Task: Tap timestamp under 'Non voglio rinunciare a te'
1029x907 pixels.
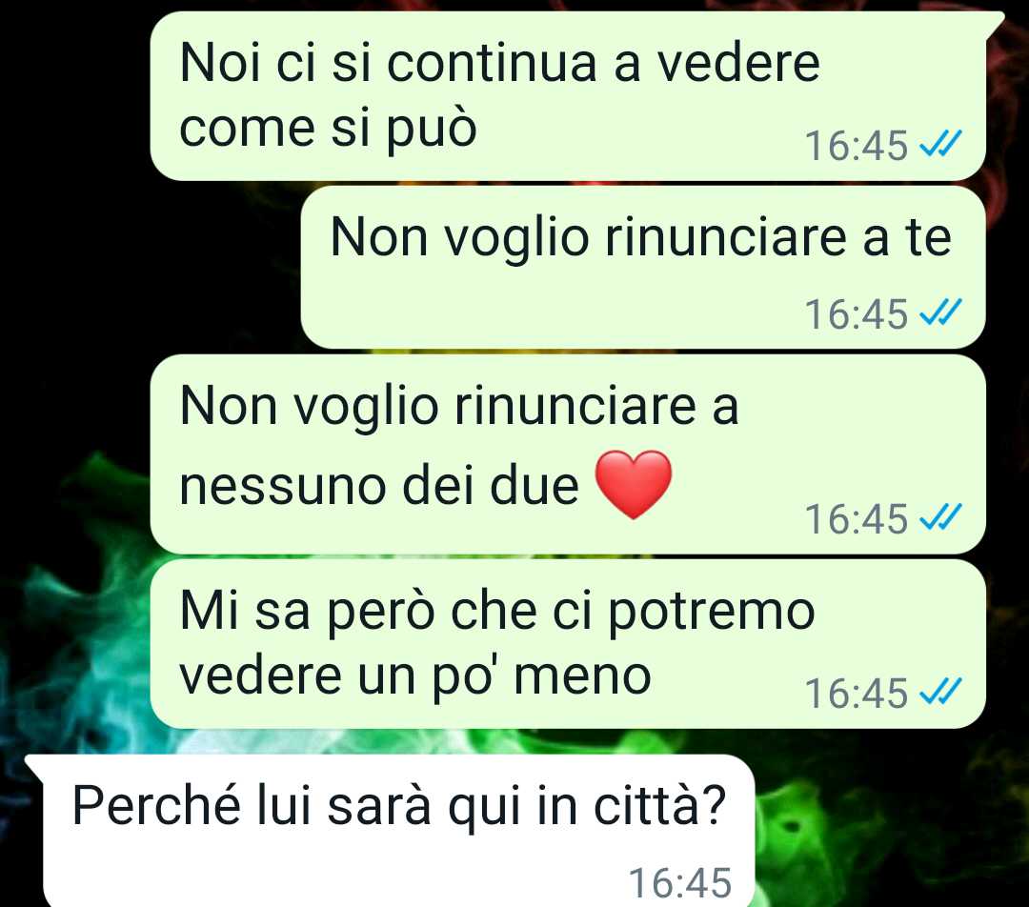Action: click(x=857, y=314)
